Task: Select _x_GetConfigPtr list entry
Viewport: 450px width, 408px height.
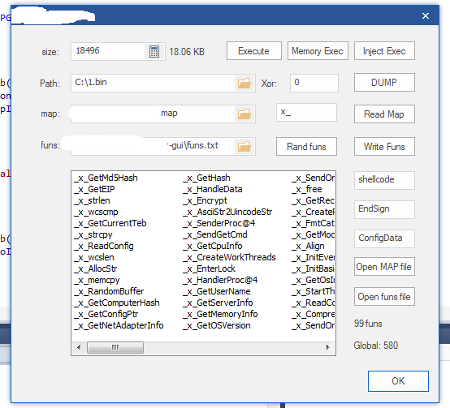Action: point(106,314)
